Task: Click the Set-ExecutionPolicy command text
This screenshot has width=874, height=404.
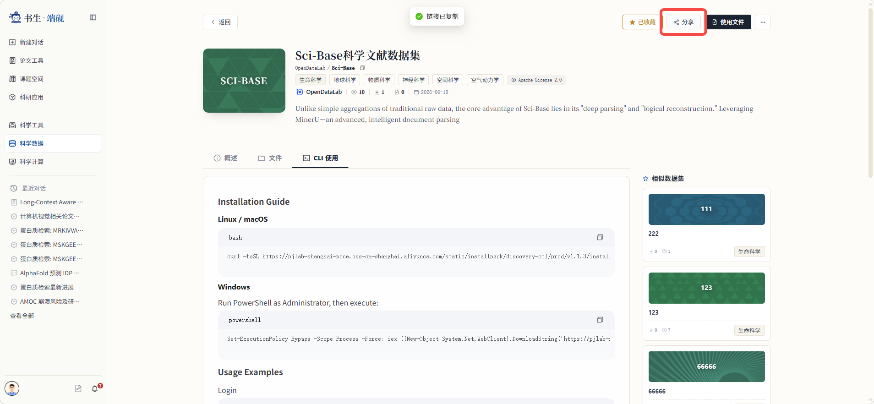Action: [419, 339]
